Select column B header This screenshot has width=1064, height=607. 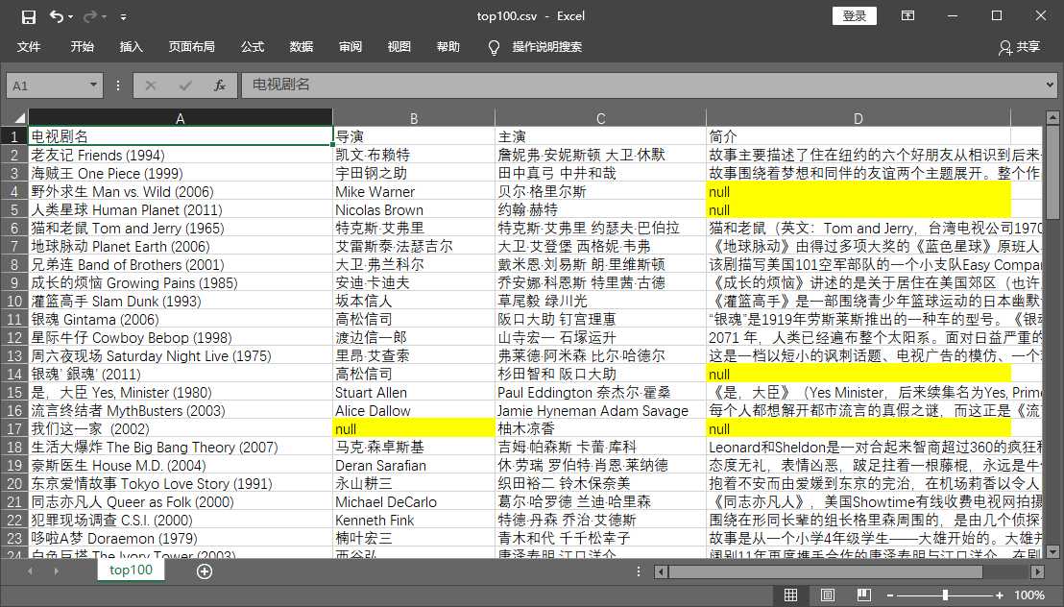[413, 118]
